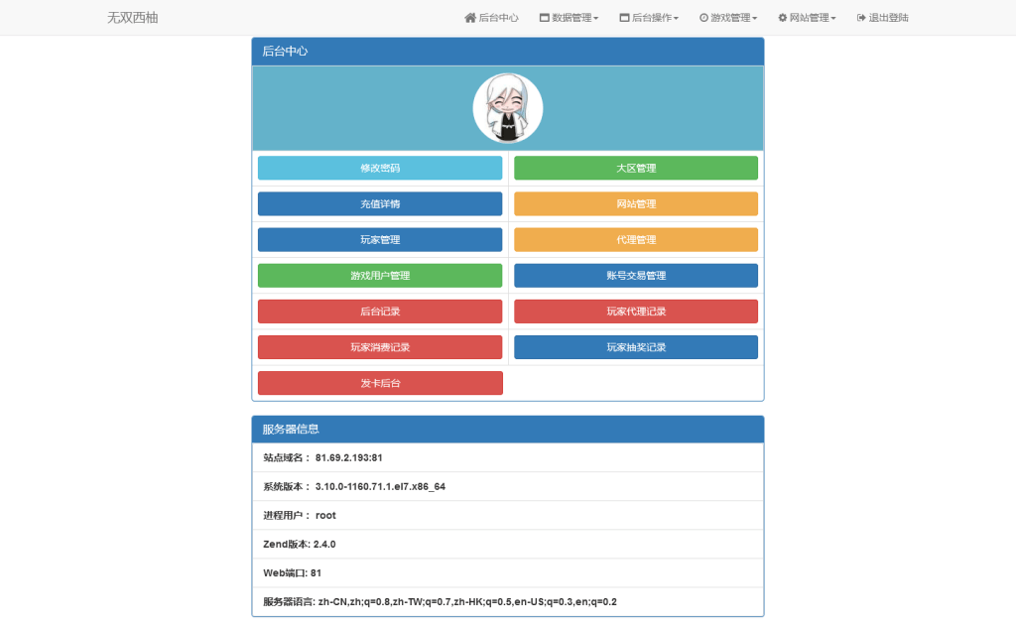The width and height of the screenshot is (1016, 627).
Task: Open the 发卡后台 button
Action: pos(380,383)
